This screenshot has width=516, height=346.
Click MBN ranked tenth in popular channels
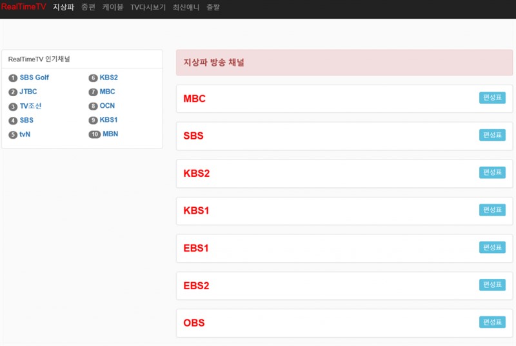[x=110, y=134]
